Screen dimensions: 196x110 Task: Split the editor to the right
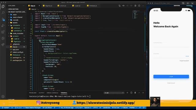pos(139,6)
